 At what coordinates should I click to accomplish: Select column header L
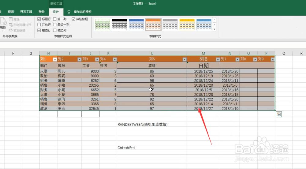(x=152, y=53)
